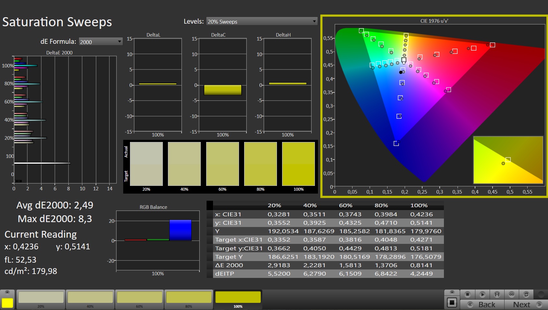Click the CIE 1976 u'v' chart

(435, 105)
